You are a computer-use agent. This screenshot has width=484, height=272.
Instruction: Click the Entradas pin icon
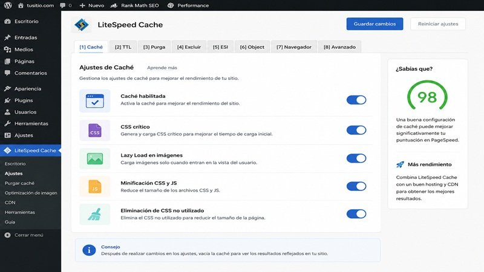pos(8,37)
